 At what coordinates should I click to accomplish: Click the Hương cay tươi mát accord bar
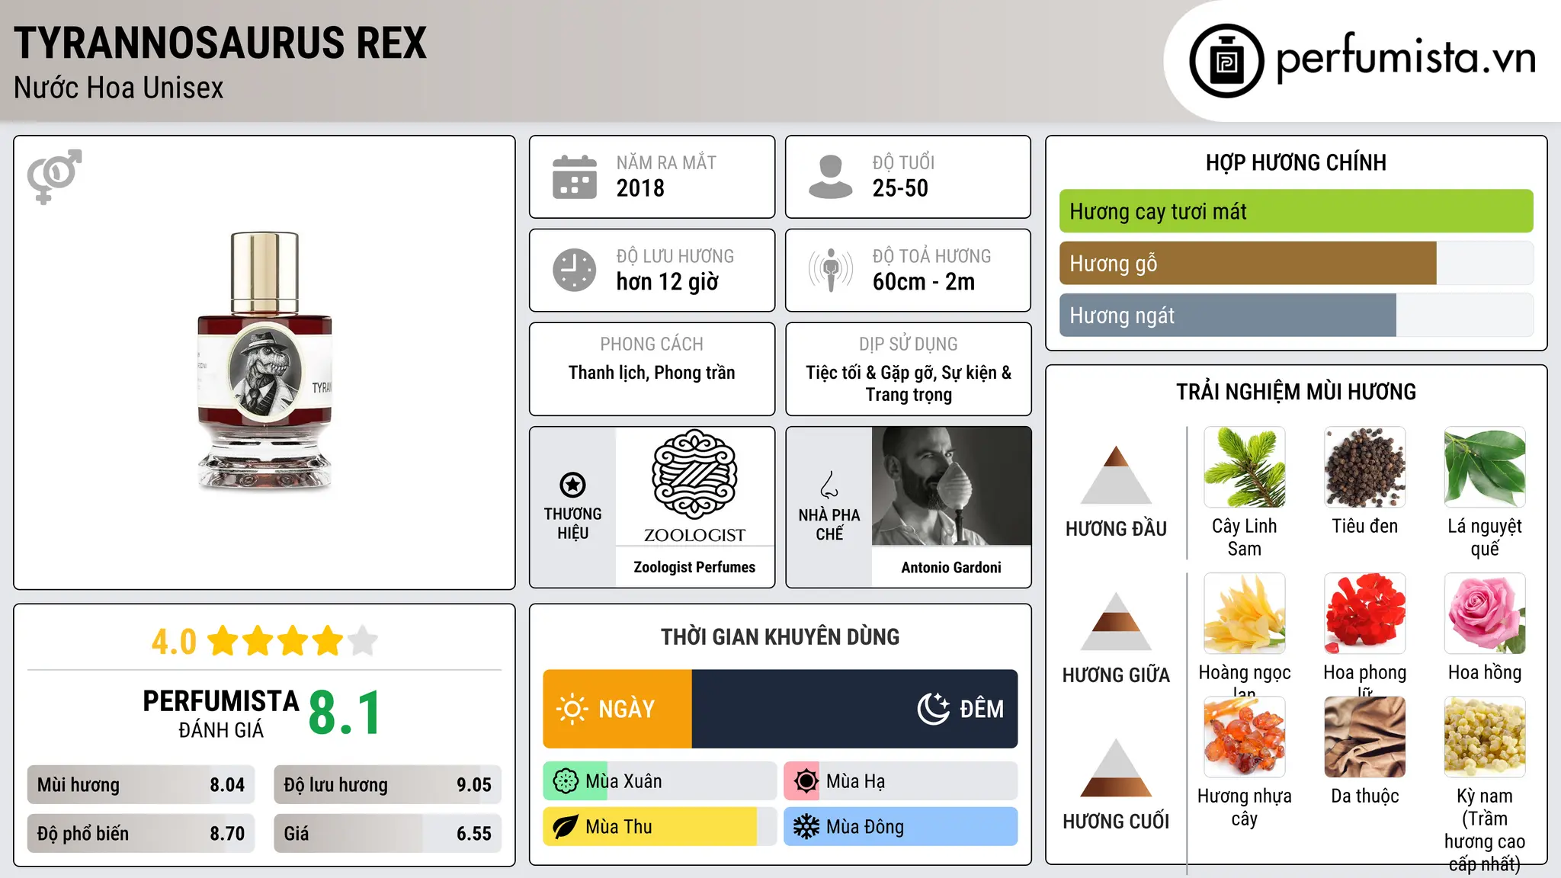1296,211
